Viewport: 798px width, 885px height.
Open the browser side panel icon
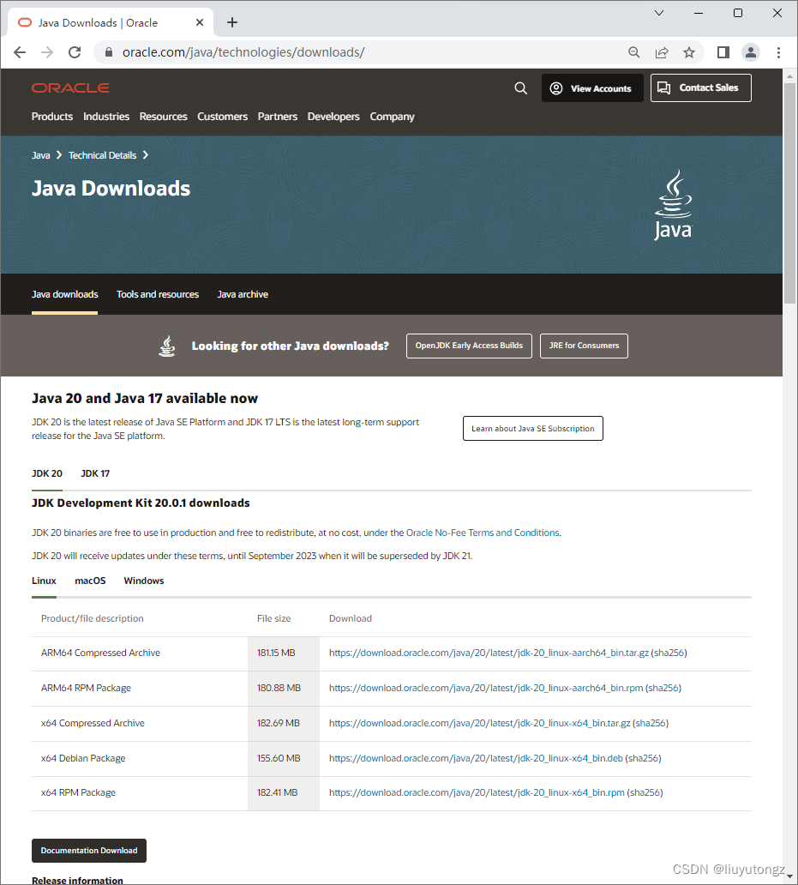click(723, 52)
